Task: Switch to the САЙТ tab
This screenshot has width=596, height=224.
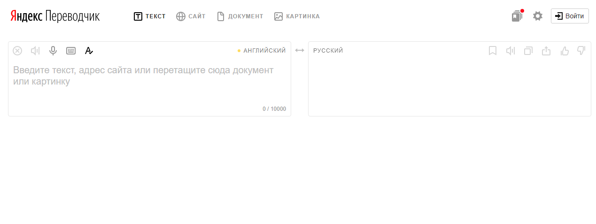Action: pyautogui.click(x=191, y=16)
